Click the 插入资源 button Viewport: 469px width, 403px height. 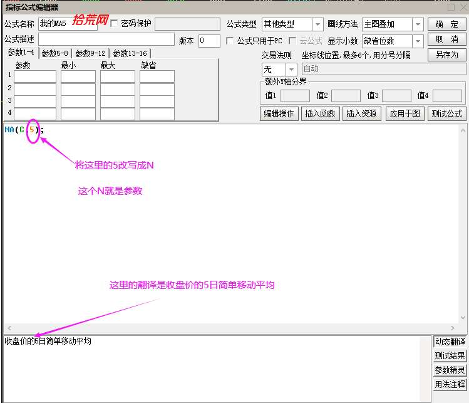pyautogui.click(x=361, y=113)
